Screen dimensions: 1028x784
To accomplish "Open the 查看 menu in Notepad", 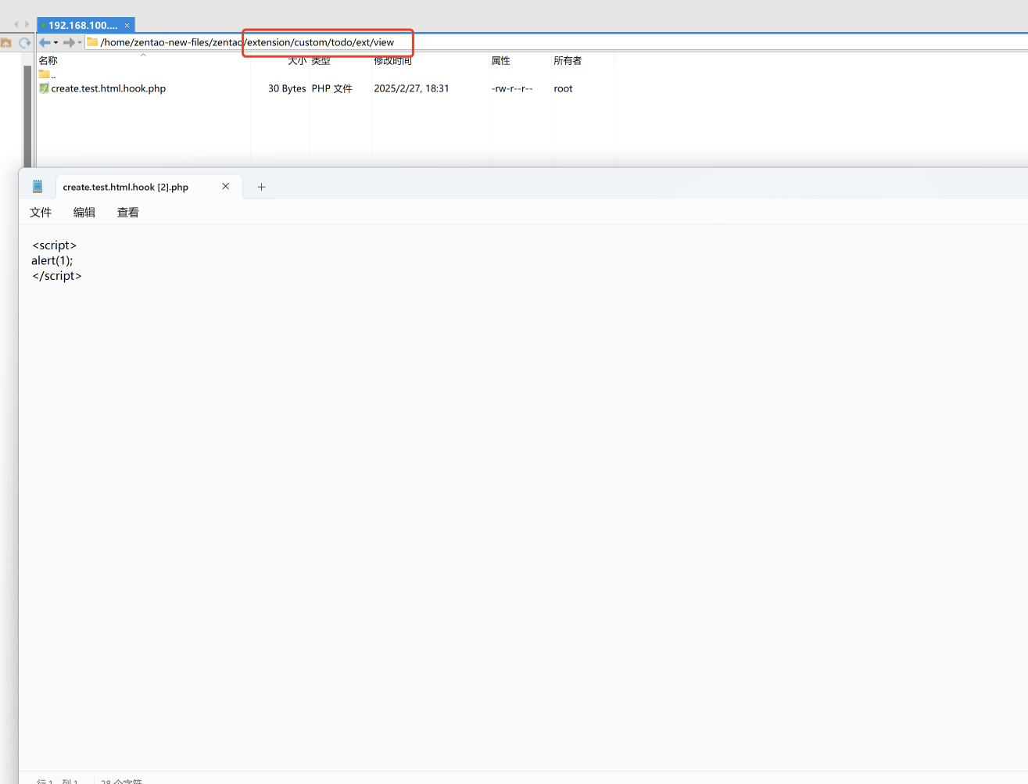I will click(x=128, y=213).
